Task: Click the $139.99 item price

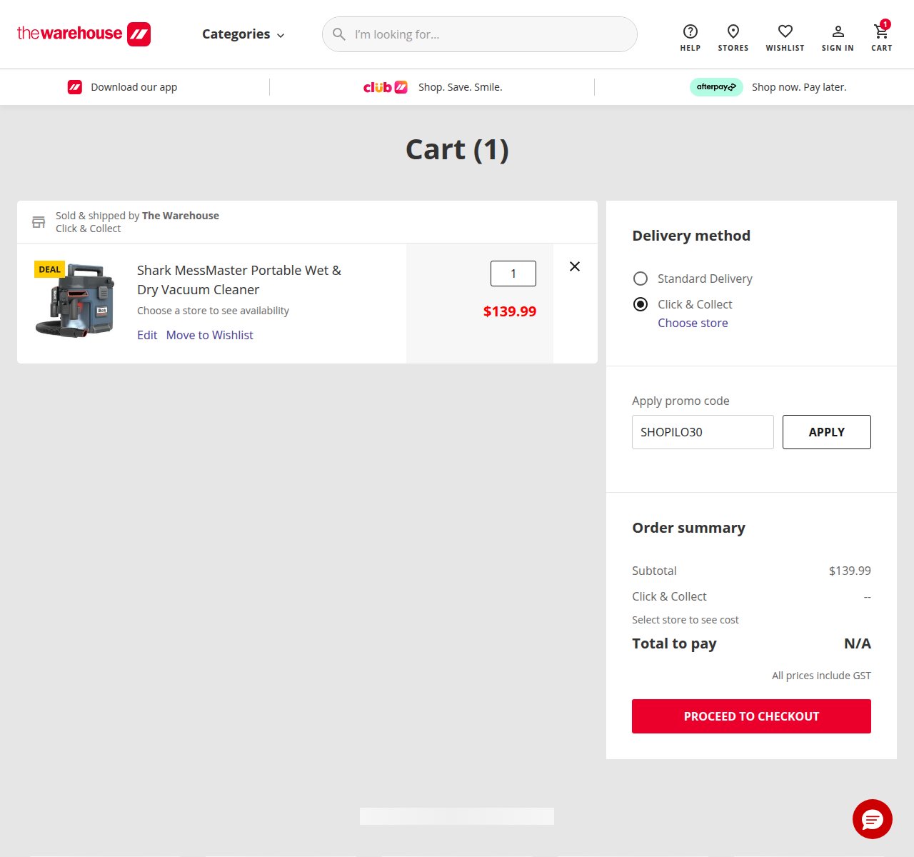Action: pyautogui.click(x=510, y=311)
